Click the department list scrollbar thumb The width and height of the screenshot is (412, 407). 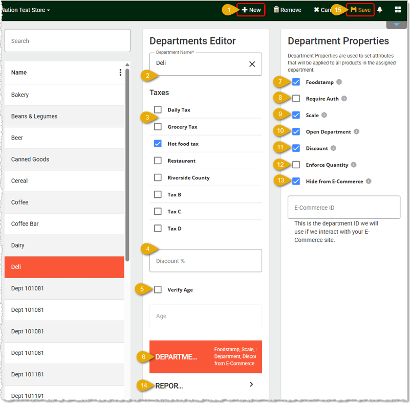(127, 165)
